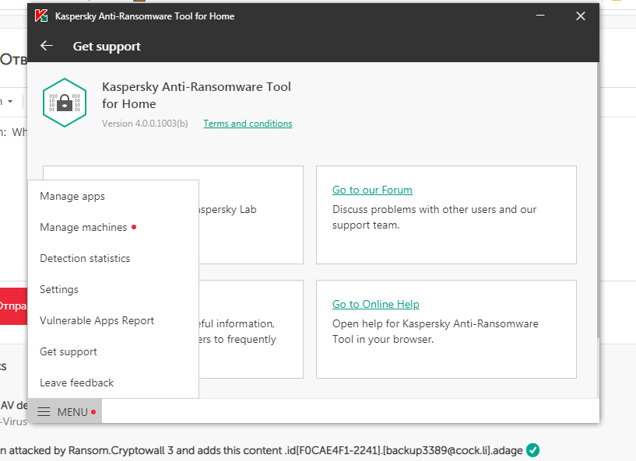
Task: Choose Settings in the popup menu
Action: (x=59, y=289)
